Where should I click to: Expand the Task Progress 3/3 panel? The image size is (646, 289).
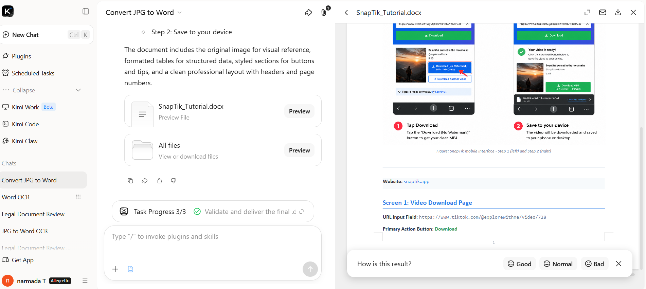302,212
